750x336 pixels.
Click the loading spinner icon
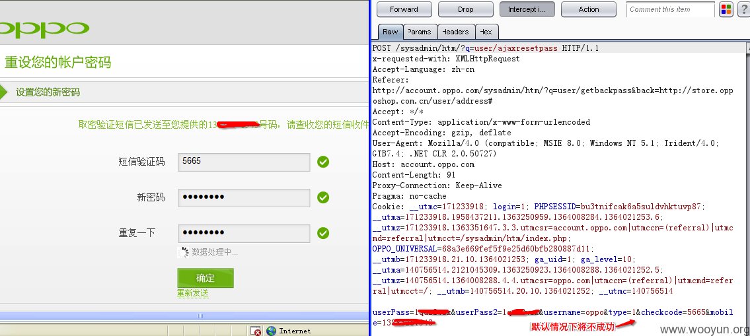coord(183,252)
